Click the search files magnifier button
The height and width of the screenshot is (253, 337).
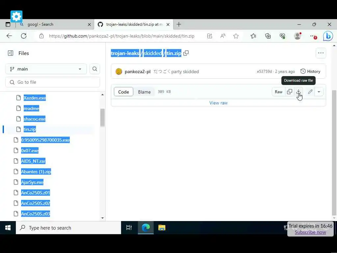pyautogui.click(x=94, y=69)
